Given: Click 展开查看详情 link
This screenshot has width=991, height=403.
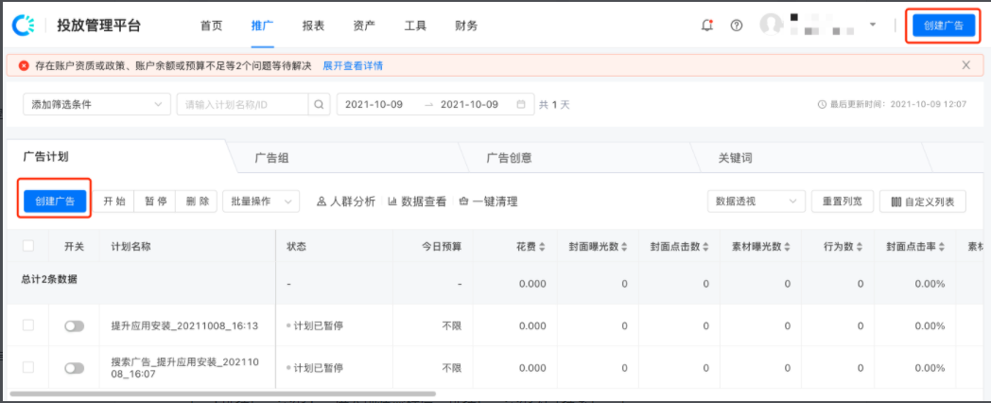Looking at the screenshot, I should coord(353,66).
